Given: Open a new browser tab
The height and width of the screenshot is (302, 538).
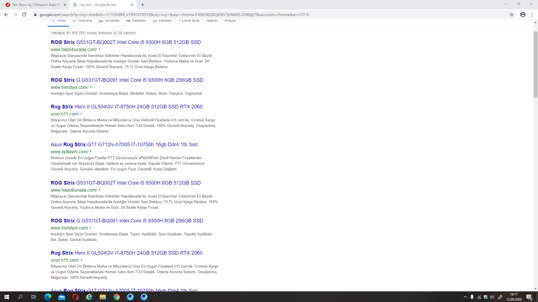Looking at the screenshot, I should 143,5.
